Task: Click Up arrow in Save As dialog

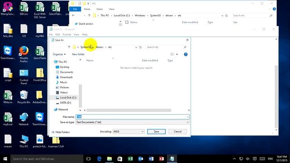Action: coord(69,47)
